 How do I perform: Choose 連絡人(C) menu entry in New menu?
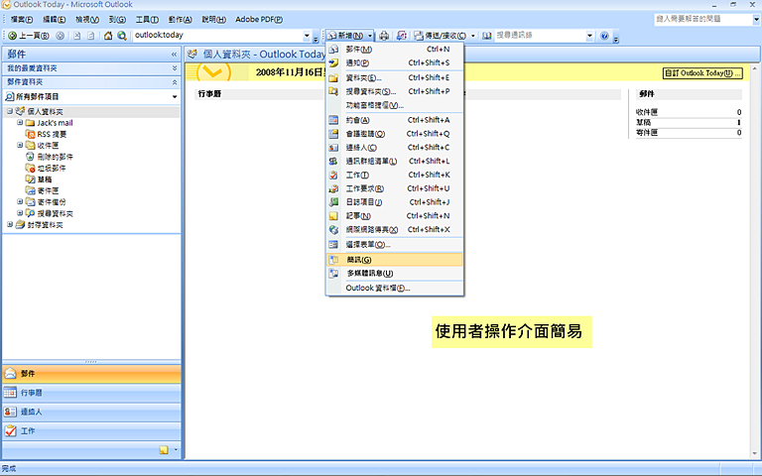pyautogui.click(x=395, y=147)
